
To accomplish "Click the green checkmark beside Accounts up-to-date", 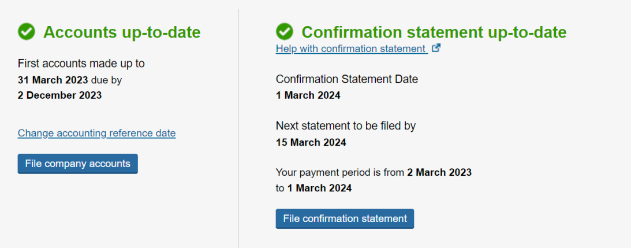I will [27, 31].
